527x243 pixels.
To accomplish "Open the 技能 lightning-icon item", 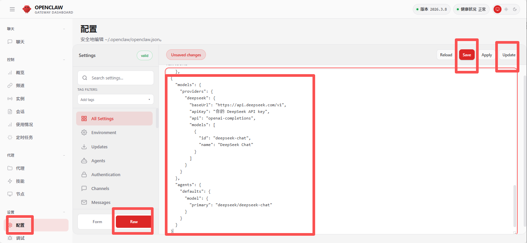I will coord(36,181).
